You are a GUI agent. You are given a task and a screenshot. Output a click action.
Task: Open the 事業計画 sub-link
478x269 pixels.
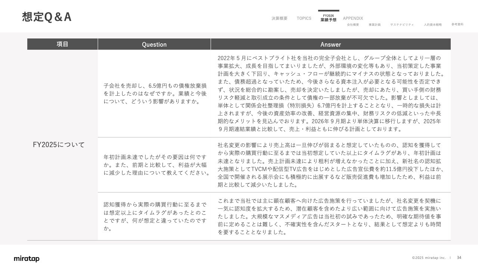coord(375,25)
